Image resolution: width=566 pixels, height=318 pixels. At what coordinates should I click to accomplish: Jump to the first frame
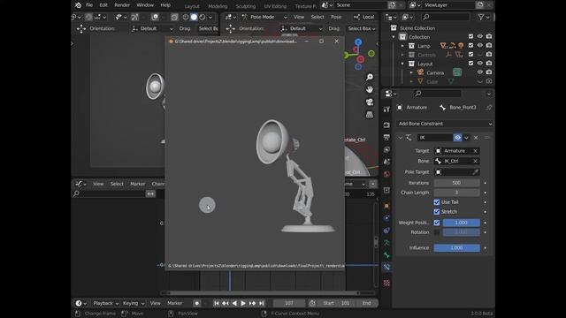216,303
